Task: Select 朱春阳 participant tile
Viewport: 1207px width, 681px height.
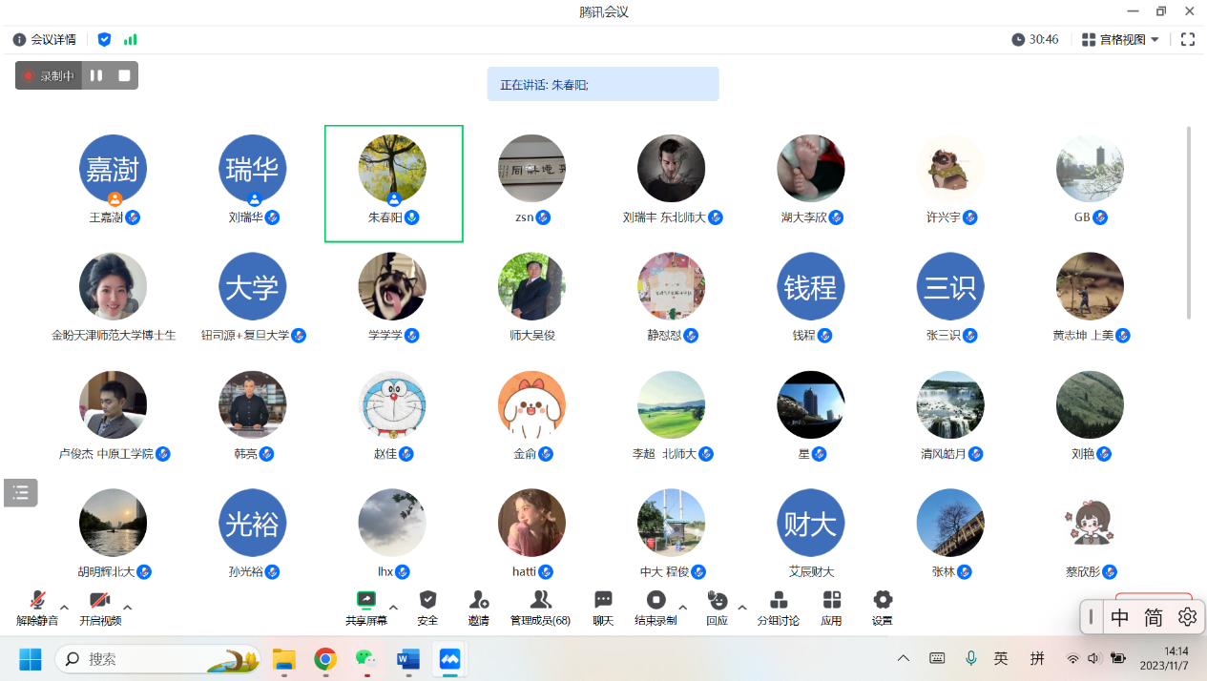Action: pos(393,183)
